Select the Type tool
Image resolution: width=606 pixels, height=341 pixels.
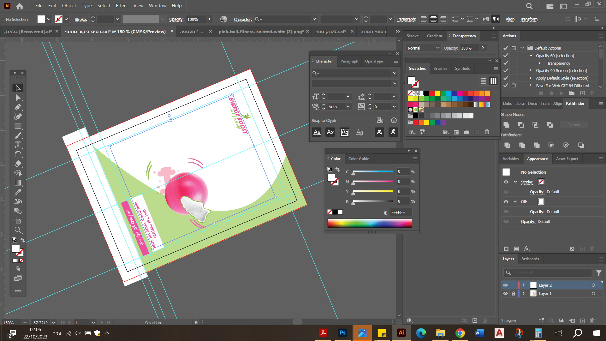point(18,145)
